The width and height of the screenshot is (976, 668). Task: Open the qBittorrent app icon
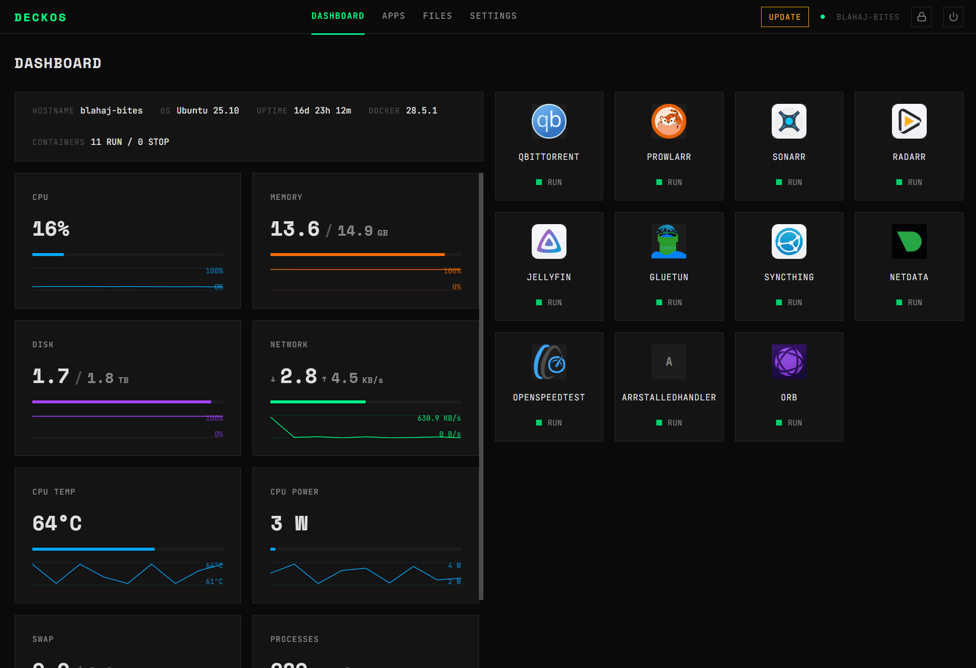pyautogui.click(x=549, y=121)
